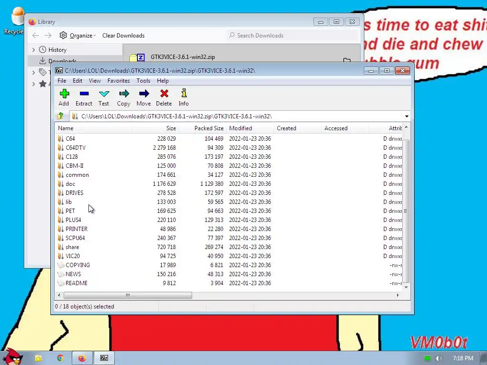
Task: Sort by the Packed Size column header
Action: point(203,128)
